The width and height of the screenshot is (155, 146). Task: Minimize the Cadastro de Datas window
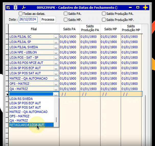(130, 7)
